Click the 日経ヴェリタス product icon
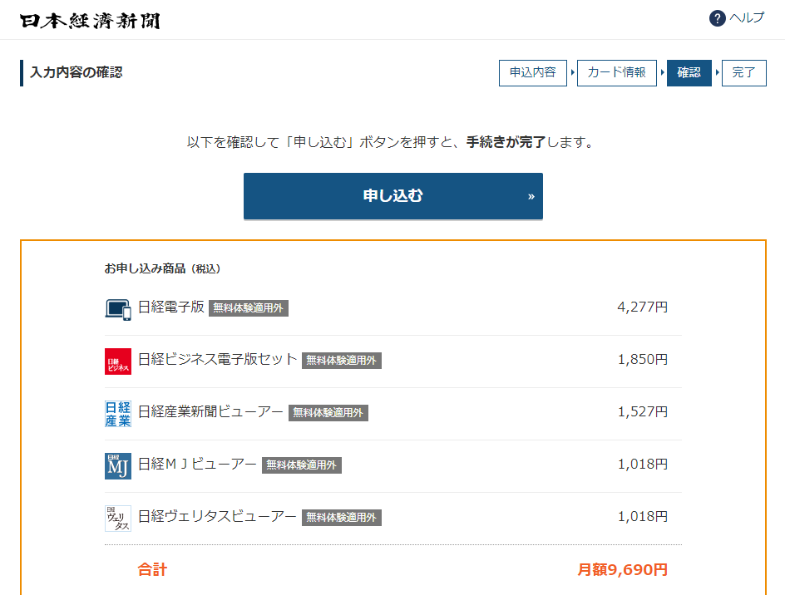 coord(118,518)
